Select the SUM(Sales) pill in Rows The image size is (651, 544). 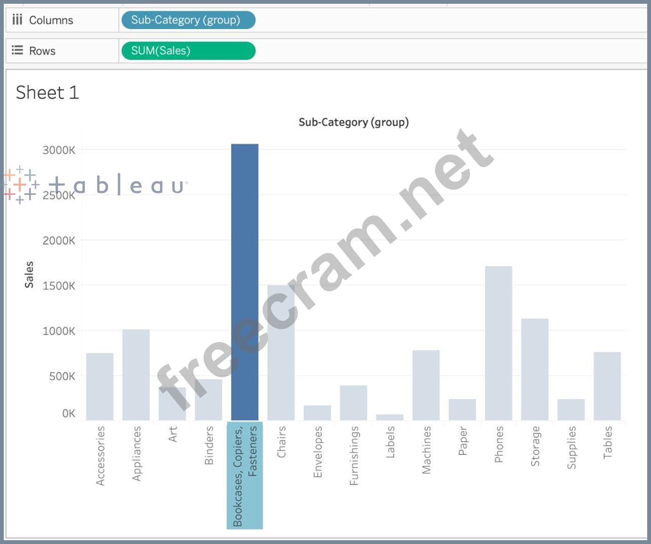(188, 51)
